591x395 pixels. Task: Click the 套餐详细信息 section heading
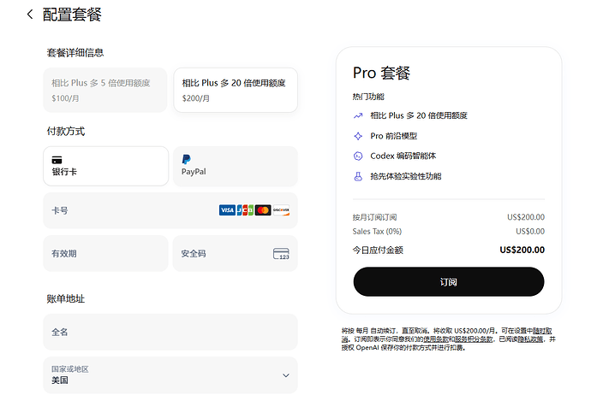(x=75, y=53)
